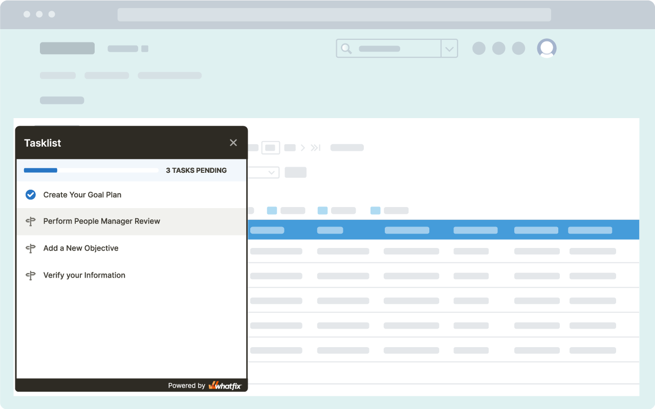The width and height of the screenshot is (655, 409).
Task: Expand the dropdown beside the Tasklist panel
Action: point(271,172)
